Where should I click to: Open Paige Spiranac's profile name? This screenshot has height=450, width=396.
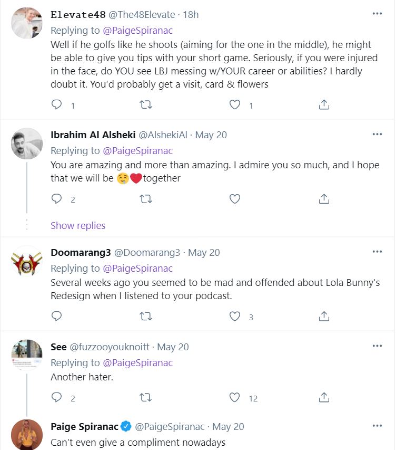[83, 426]
